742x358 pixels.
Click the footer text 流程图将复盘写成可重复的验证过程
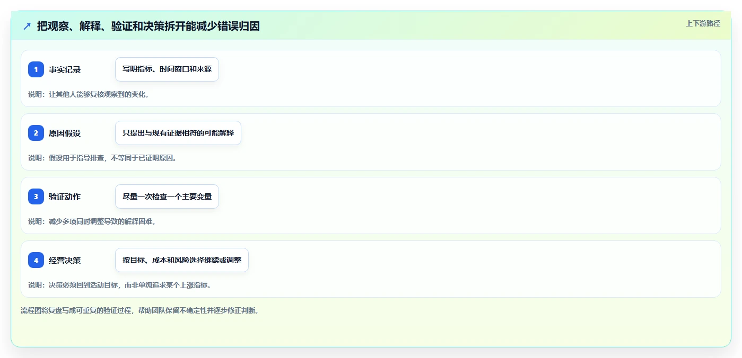pyautogui.click(x=140, y=310)
